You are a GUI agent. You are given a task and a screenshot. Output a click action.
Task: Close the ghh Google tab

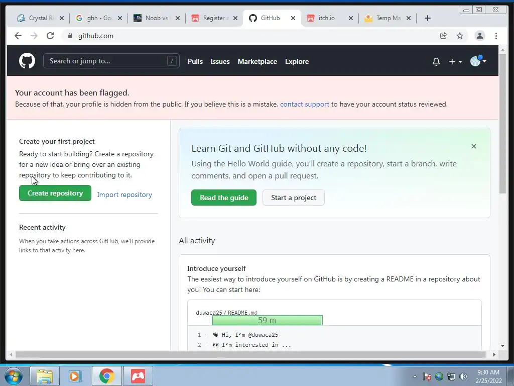click(x=120, y=18)
